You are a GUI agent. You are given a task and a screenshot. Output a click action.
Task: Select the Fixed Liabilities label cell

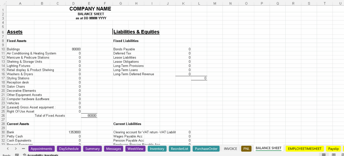126,41
